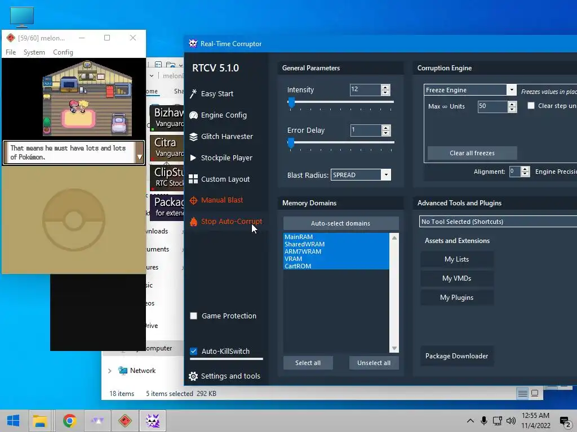Viewport: 577px width, 432px height.
Task: Select VRAM memory domain
Action: click(x=336, y=259)
